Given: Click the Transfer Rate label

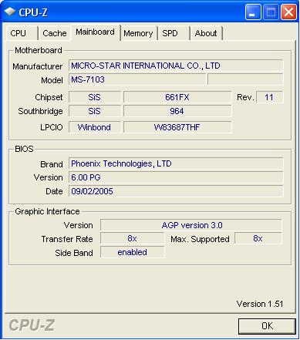Looking at the screenshot, I should 67,239.
